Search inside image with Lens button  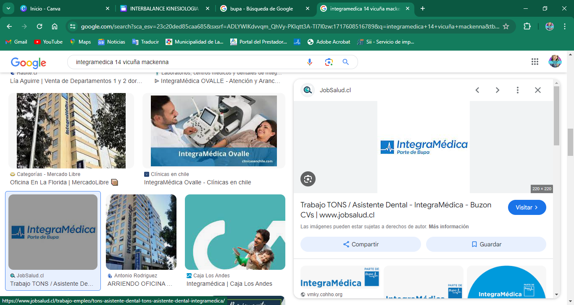tap(308, 179)
